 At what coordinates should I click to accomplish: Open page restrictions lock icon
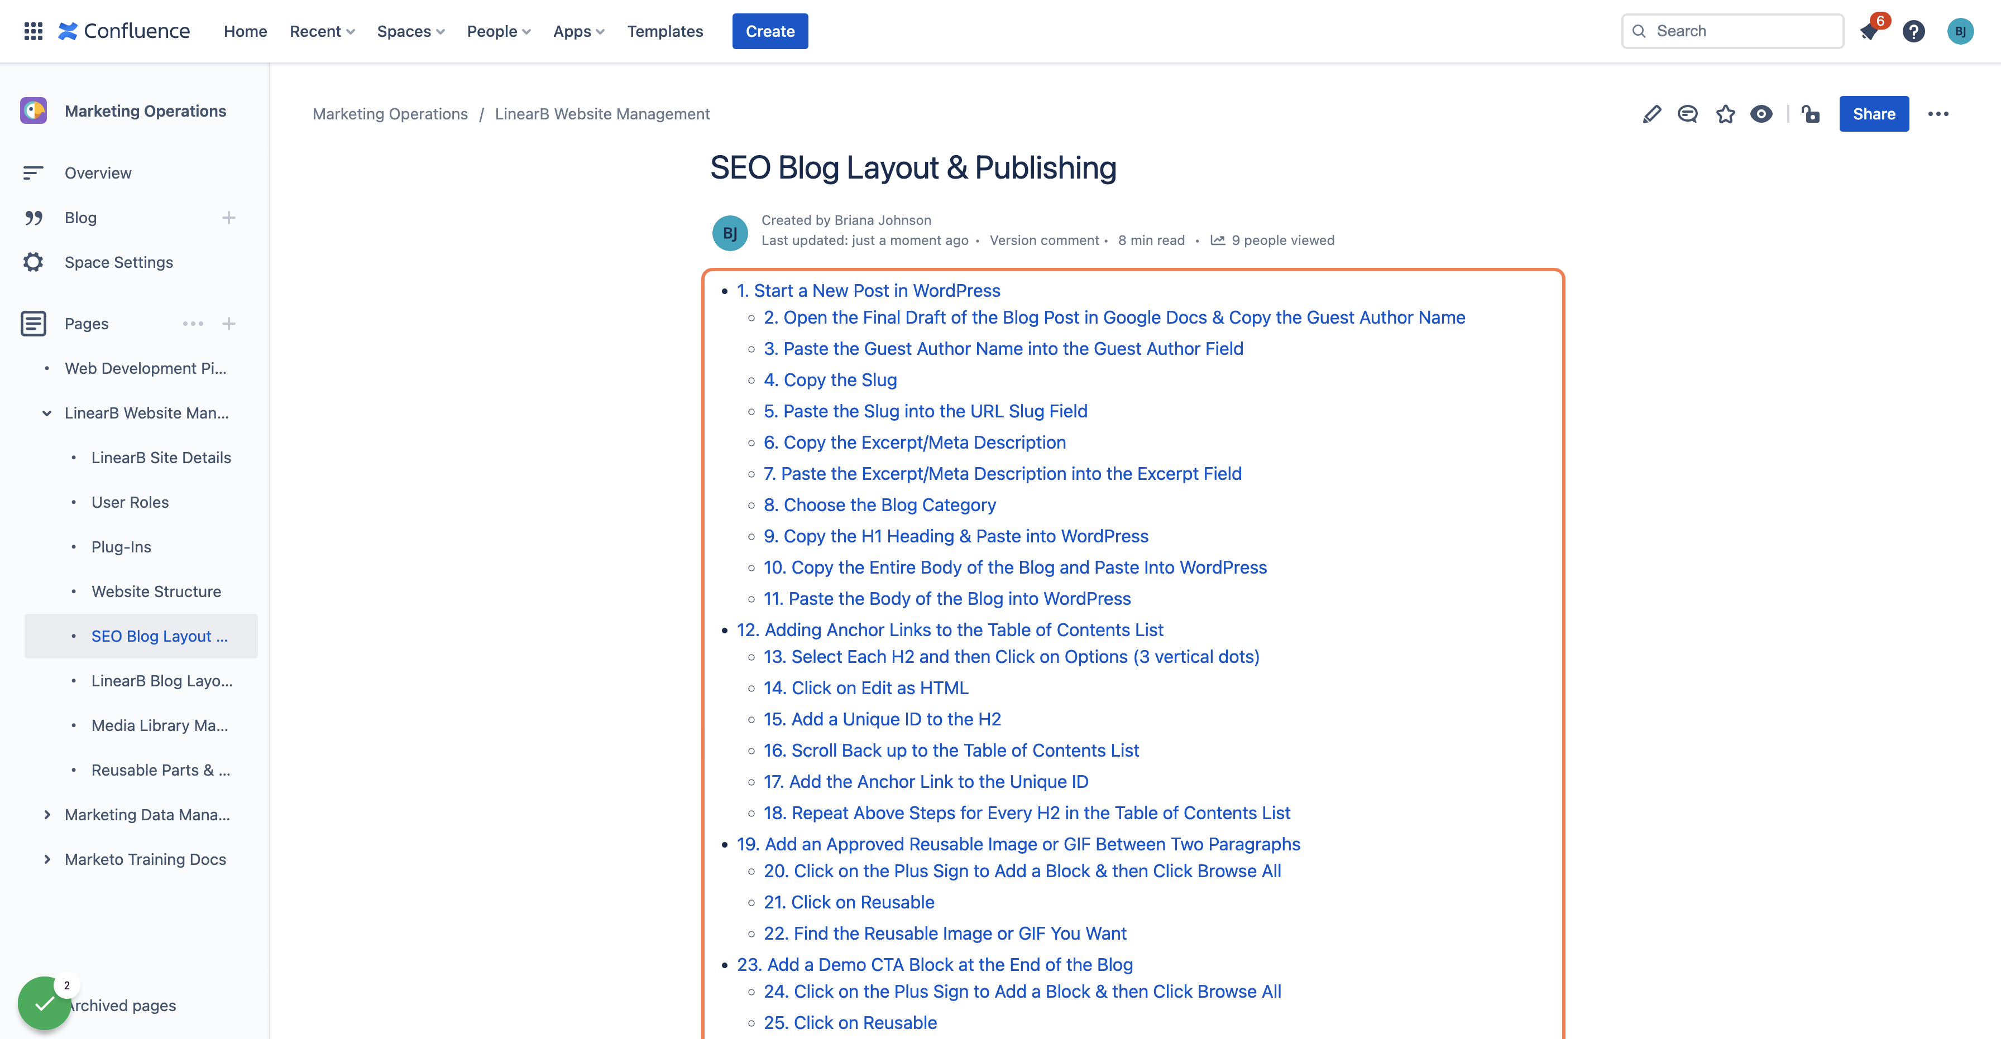(1811, 114)
